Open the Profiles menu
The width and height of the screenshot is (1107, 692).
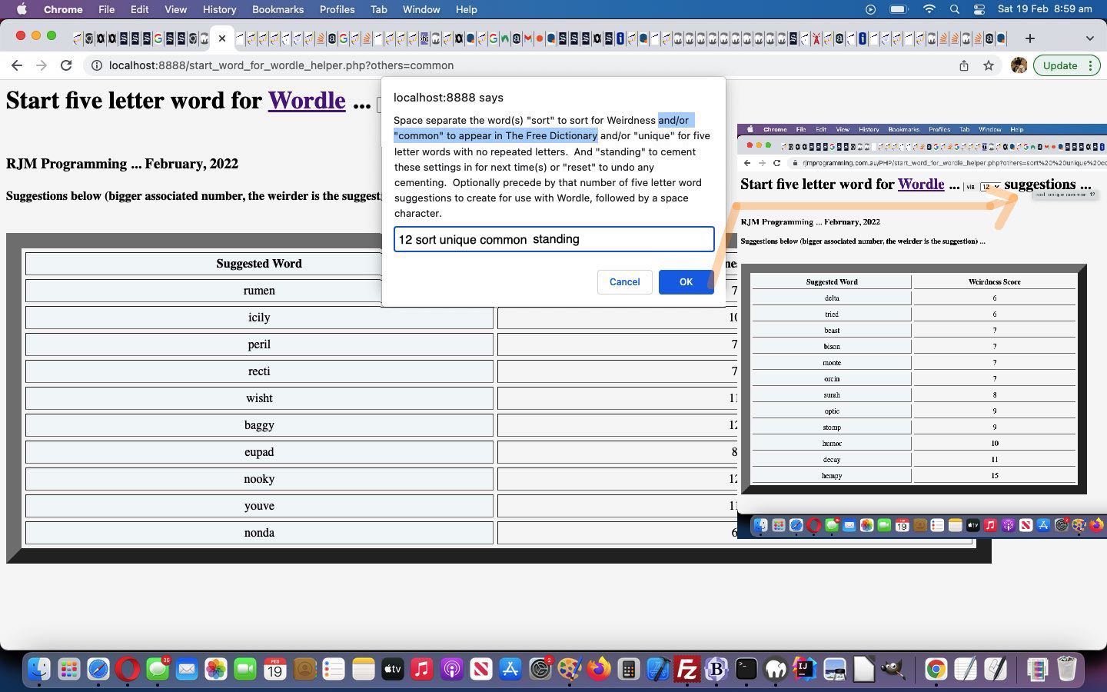click(x=337, y=9)
